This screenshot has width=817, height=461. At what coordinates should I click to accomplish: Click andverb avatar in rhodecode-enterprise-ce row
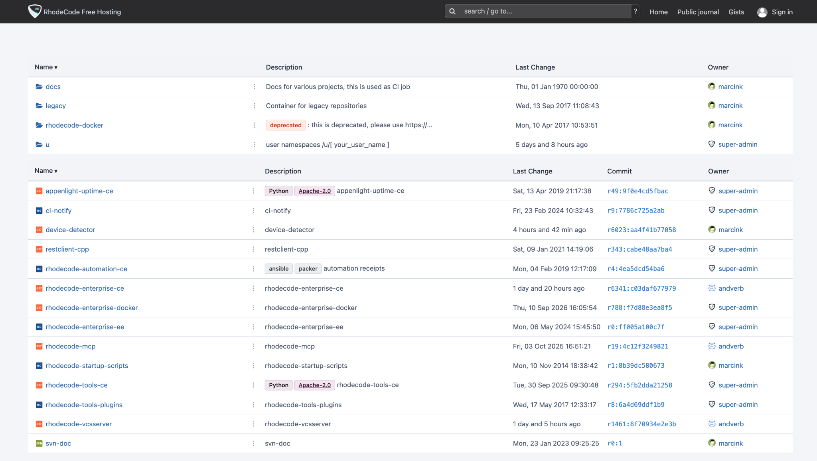712,288
